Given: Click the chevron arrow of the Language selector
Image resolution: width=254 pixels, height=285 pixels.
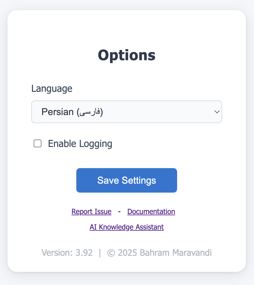Looking at the screenshot, I should coord(217,112).
